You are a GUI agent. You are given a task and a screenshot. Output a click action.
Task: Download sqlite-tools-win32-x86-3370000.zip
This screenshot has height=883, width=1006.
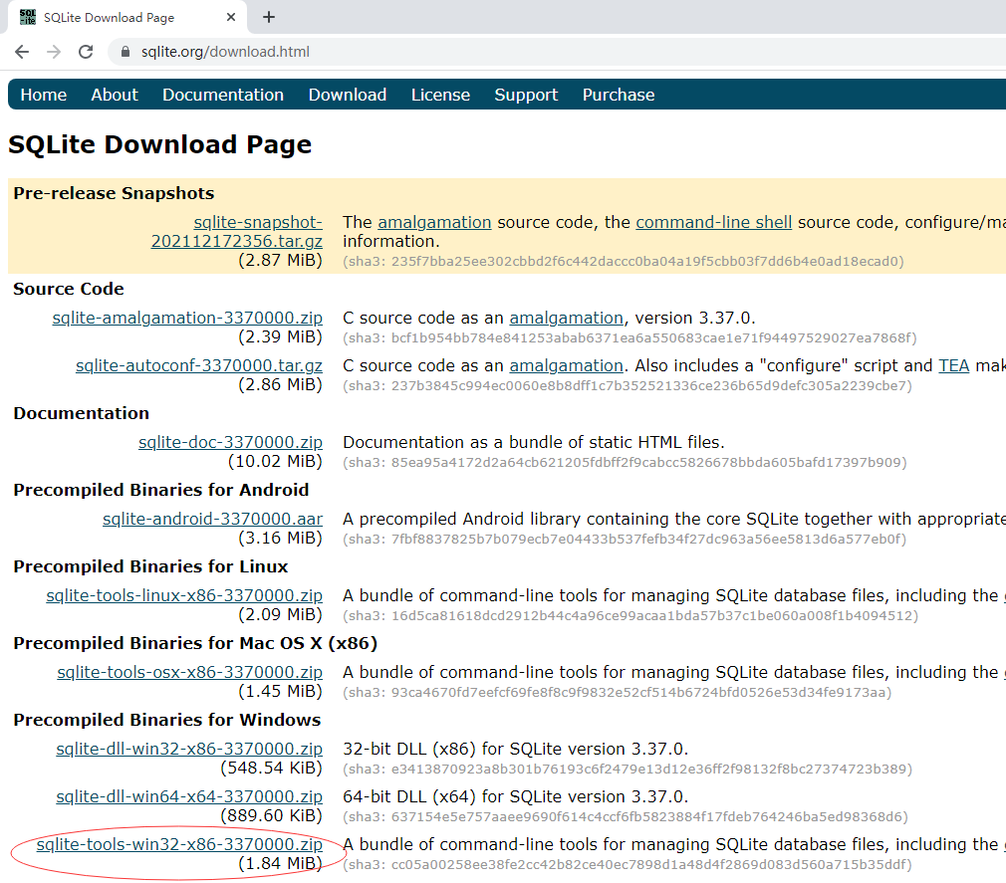pos(179,844)
